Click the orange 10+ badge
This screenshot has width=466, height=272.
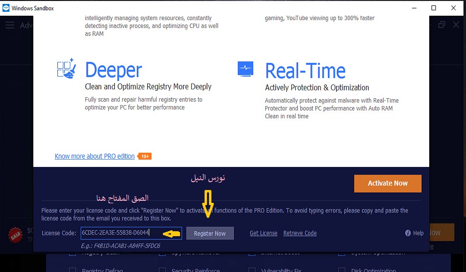click(145, 156)
